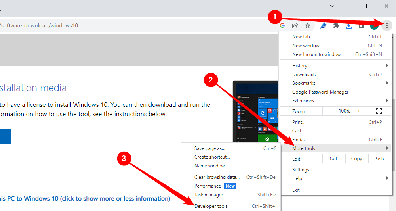396x211 pixels.
Task: Bookmark this page with the star icon
Action: (x=308, y=26)
